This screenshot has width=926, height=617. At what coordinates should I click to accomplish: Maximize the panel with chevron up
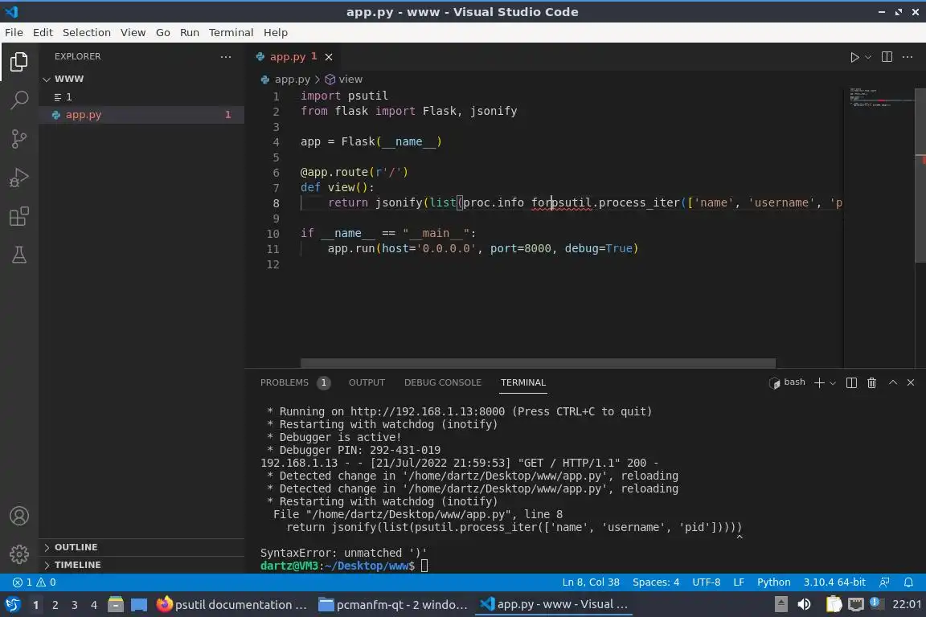[x=893, y=382]
